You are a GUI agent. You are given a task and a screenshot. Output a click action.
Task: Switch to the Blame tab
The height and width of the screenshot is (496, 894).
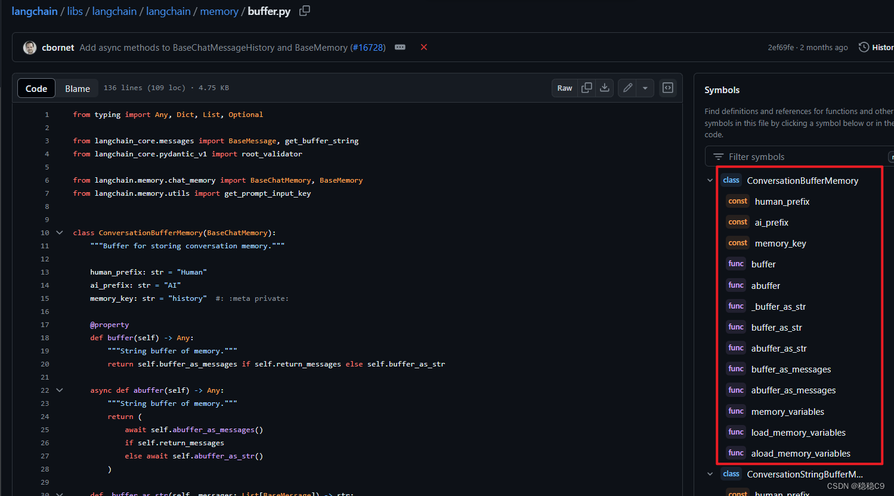pos(78,88)
